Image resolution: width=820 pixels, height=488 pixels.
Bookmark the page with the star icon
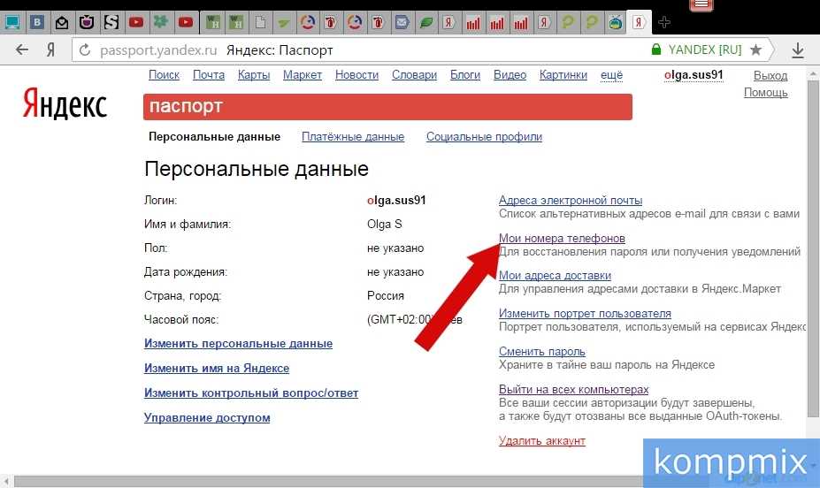tap(755, 50)
